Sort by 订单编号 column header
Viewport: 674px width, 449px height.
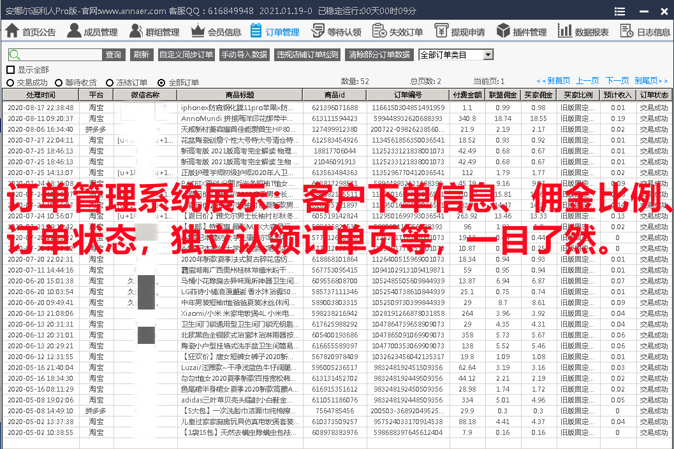click(x=408, y=95)
